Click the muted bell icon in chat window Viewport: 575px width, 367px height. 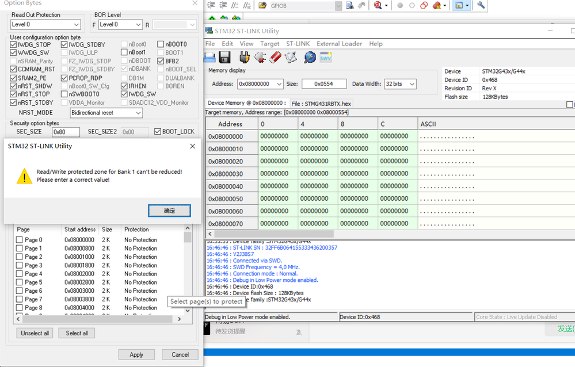299,332
